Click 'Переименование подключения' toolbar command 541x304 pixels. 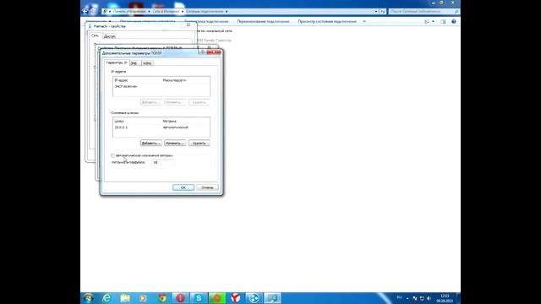263,21
